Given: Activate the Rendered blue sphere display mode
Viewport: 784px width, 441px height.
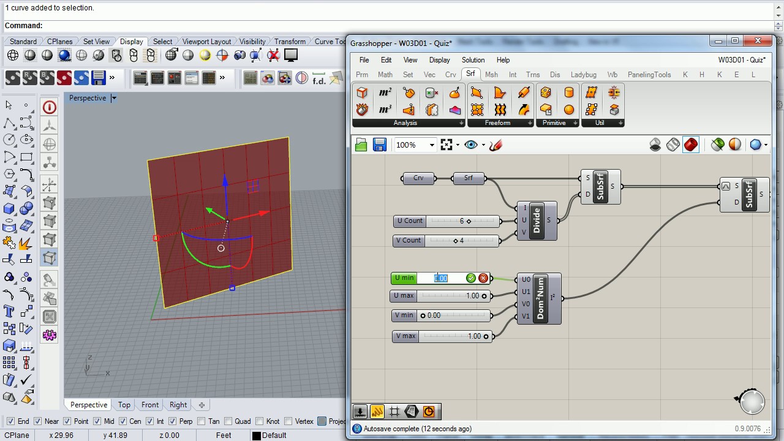Looking at the screenshot, I should click(x=64, y=55).
